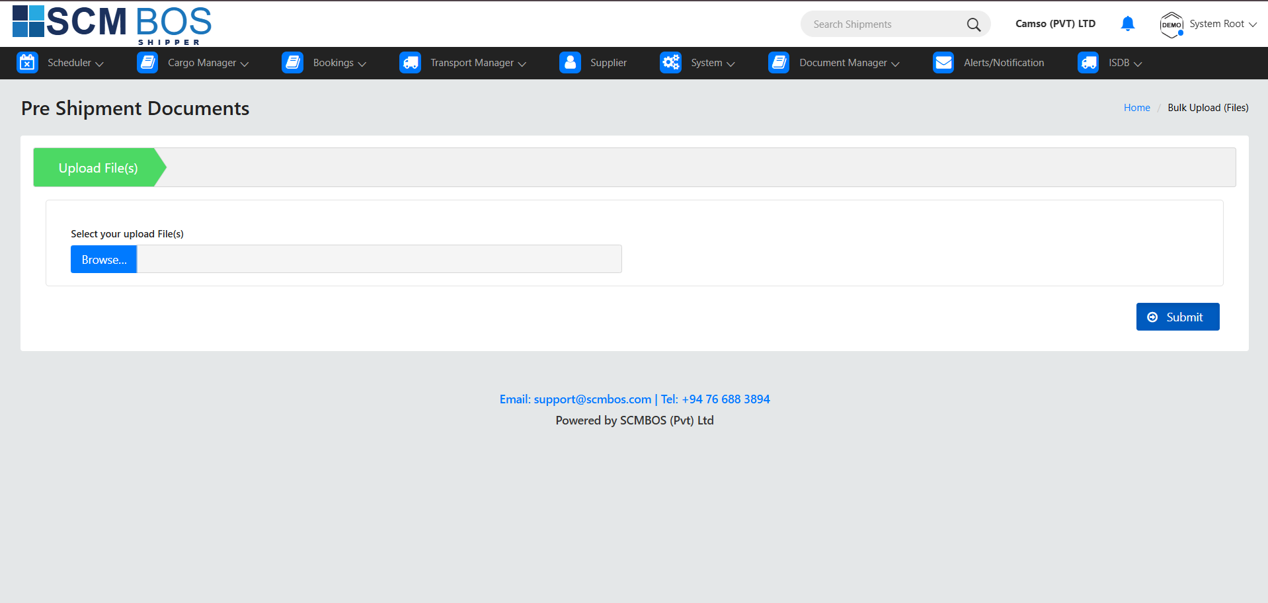Open the Scheduler menu
This screenshot has height=603, width=1268.
(x=69, y=63)
